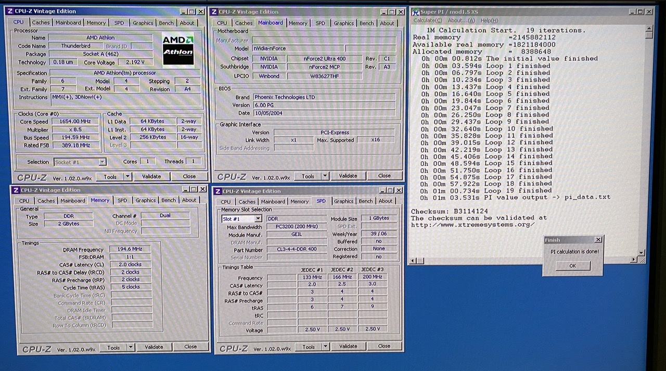Open Memory tab in Mainboard window
This screenshot has height=371, width=666.
(298, 23)
